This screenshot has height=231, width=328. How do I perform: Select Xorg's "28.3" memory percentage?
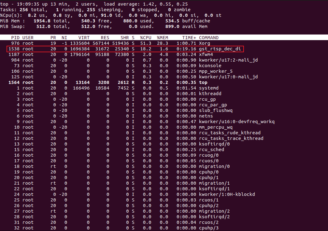click(x=162, y=43)
